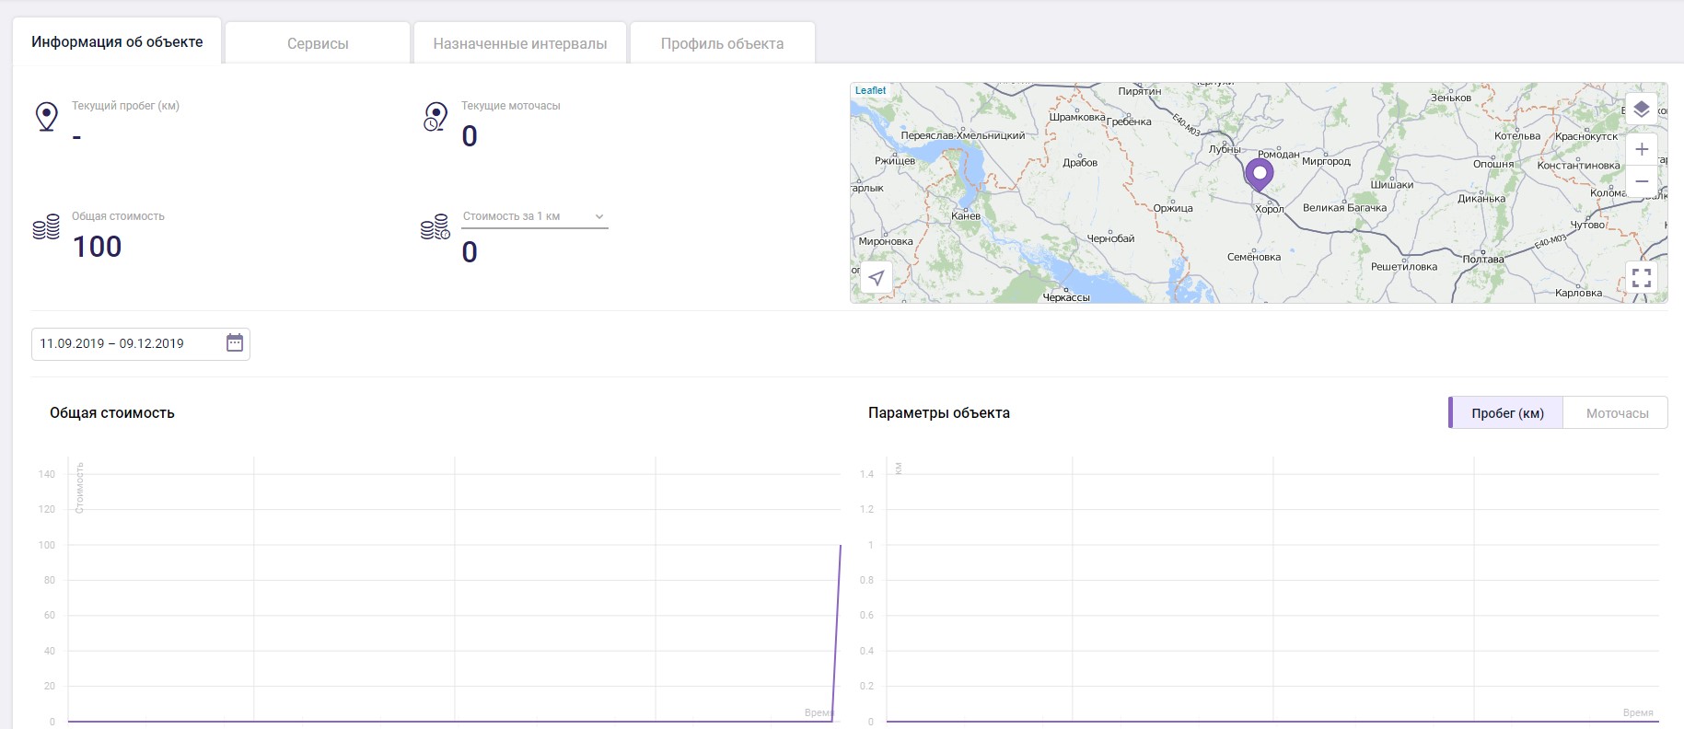Expand the map to fullscreen
The image size is (1684, 729).
(x=1641, y=277)
